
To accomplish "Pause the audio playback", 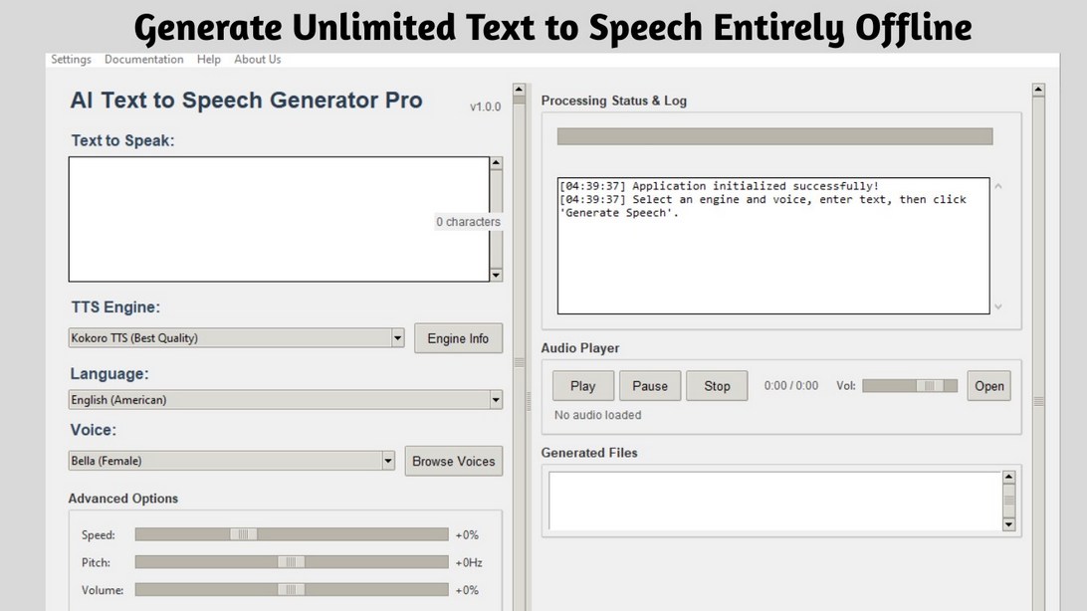I will [649, 386].
